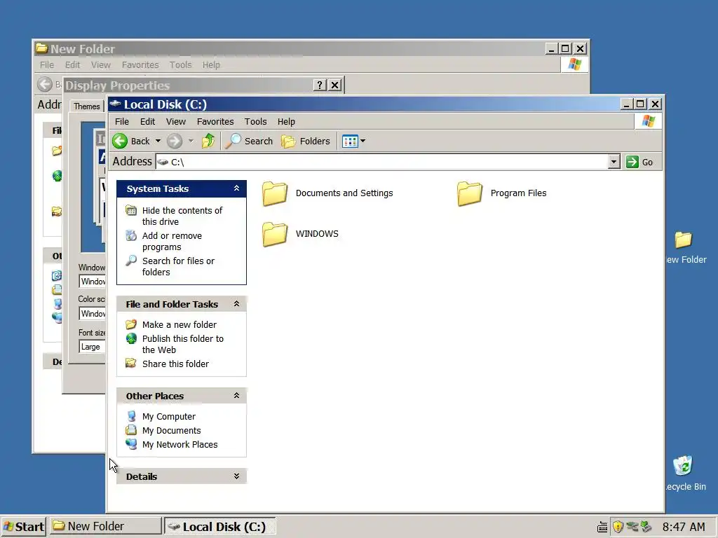Click Share this folder link
This screenshot has height=538, width=718.
[x=175, y=364]
